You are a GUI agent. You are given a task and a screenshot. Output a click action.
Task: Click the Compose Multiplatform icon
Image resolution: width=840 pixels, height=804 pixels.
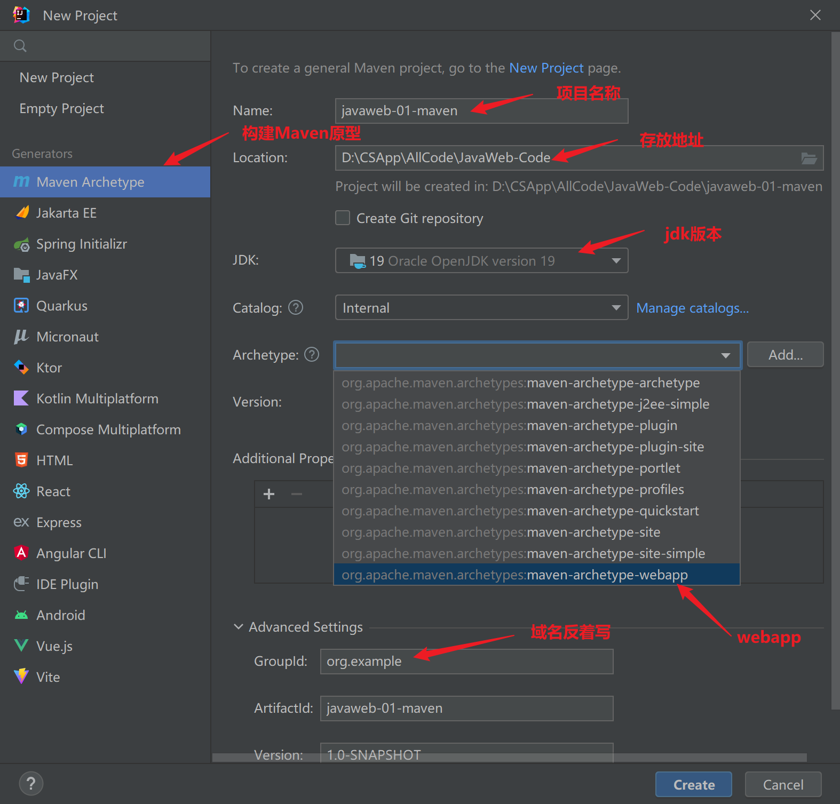21,429
